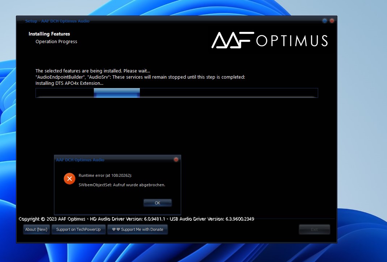Click the copyright and driver version line
This screenshot has height=262, width=387.
[136, 219]
